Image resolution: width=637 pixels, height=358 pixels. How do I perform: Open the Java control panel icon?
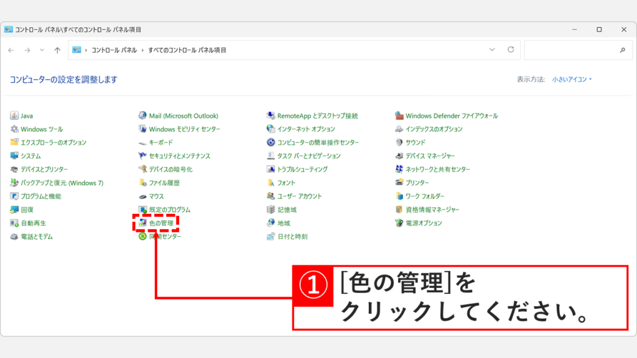click(x=14, y=116)
